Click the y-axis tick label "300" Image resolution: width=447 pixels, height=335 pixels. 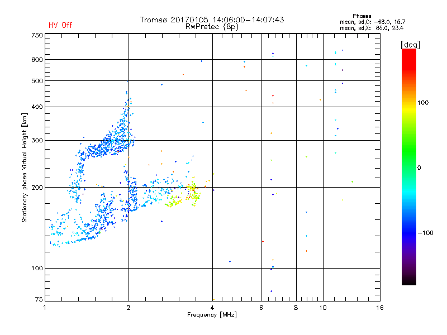(37, 141)
